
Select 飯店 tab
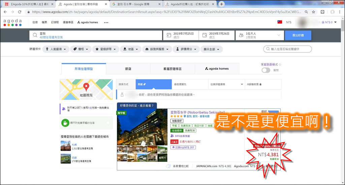[x=128, y=68]
